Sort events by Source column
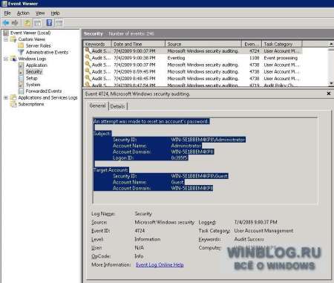The width and height of the screenshot is (334, 283). coord(203,44)
